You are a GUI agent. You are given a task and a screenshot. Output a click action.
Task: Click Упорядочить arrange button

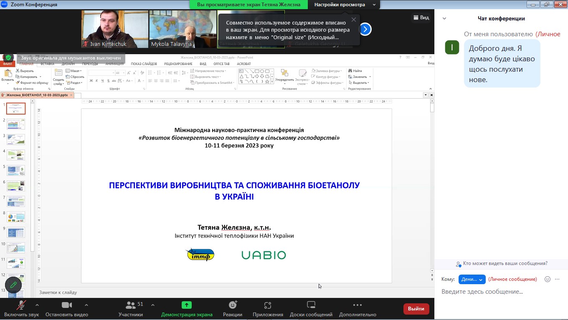click(284, 77)
